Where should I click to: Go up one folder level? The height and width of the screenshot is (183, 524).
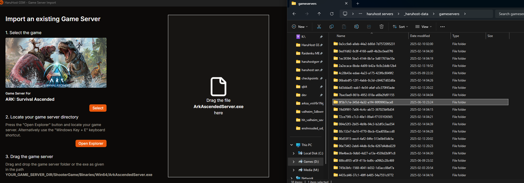coord(319,14)
